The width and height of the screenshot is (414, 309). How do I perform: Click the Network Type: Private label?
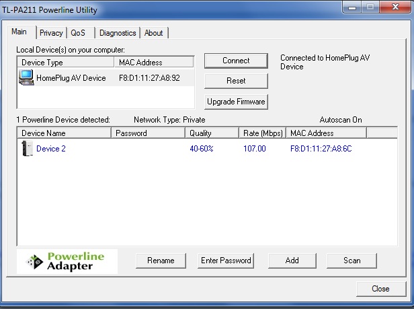point(169,120)
